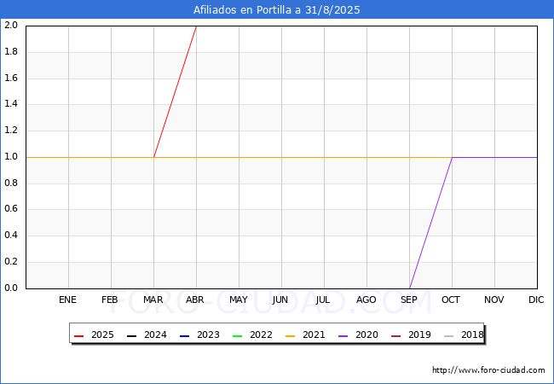
Task: Open the http://www.foro-ciudad.com link
Action: (x=488, y=370)
